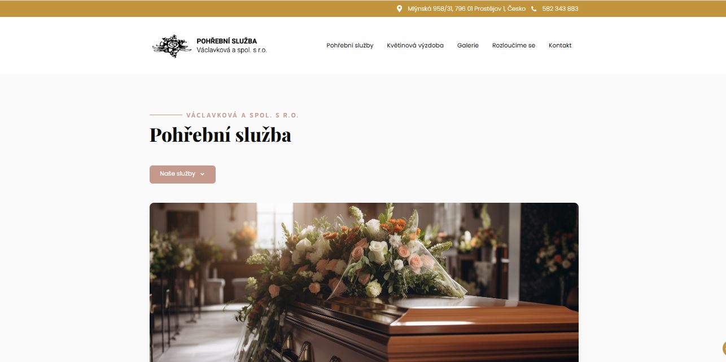Click the POHŘEBNÍ SLUŽBA logo title text

(x=226, y=41)
